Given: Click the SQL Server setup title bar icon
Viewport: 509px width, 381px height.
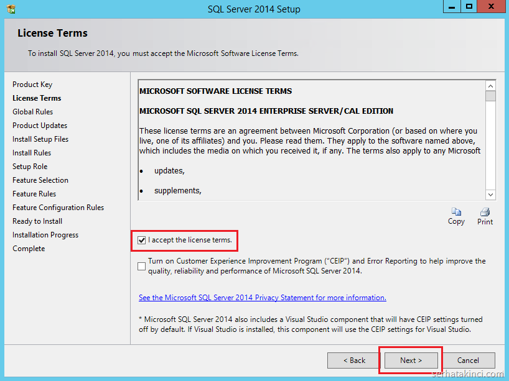Looking at the screenshot, I should pyautogui.click(x=11, y=9).
